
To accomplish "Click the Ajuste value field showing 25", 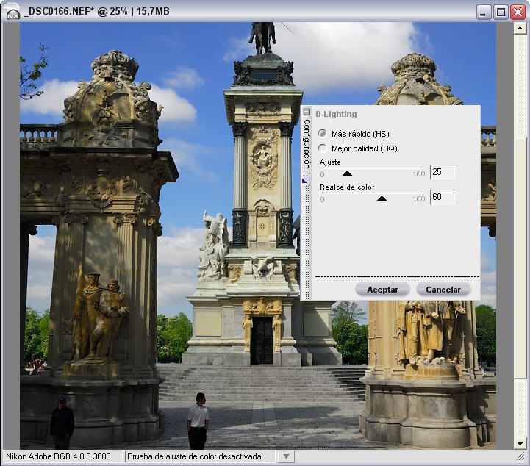I will (443, 172).
